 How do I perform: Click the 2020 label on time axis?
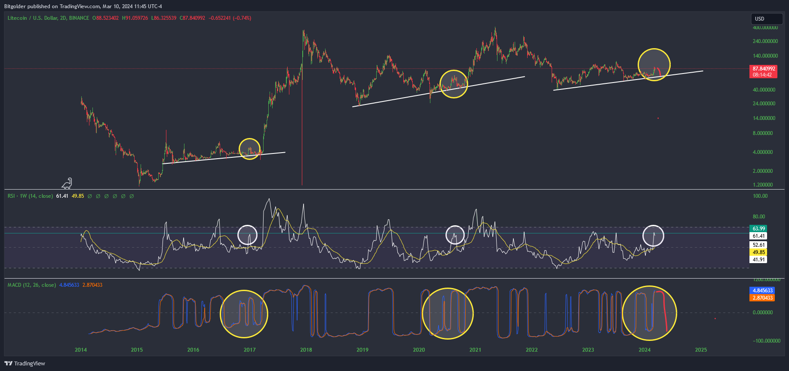[419, 350]
